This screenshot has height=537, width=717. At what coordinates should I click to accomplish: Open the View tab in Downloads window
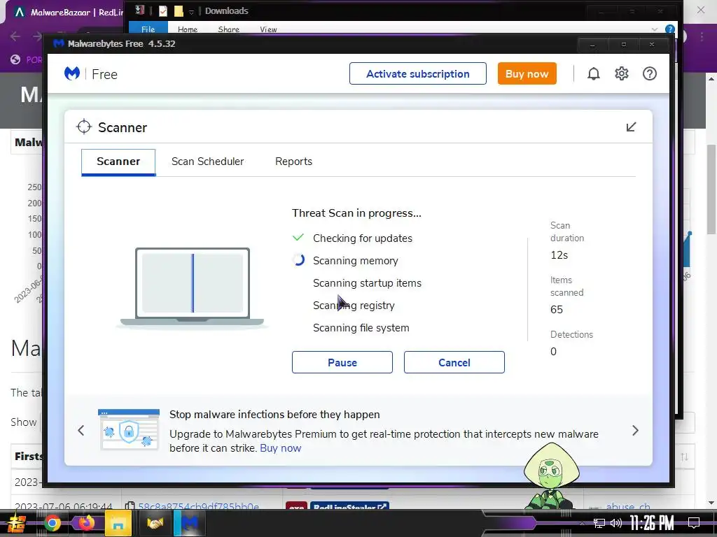[x=268, y=29]
